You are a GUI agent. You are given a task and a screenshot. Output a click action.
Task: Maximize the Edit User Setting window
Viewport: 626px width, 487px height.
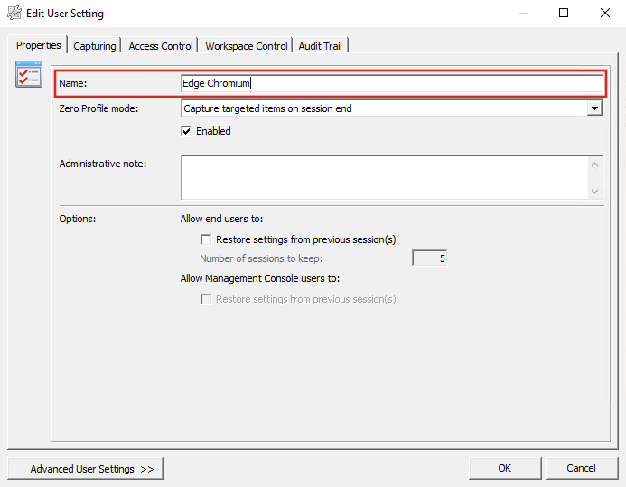pyautogui.click(x=564, y=14)
